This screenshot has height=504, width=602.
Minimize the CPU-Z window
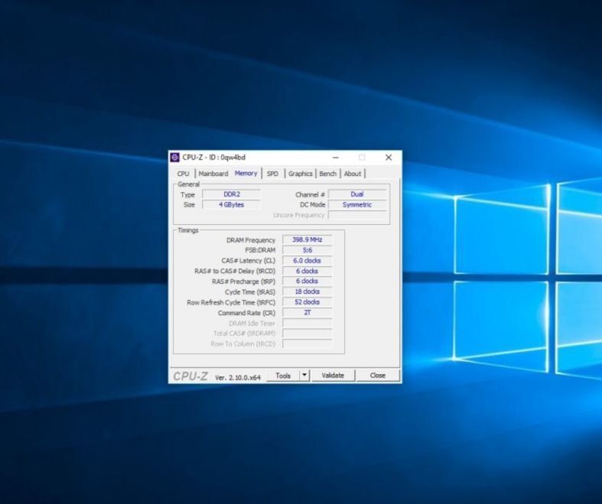[x=335, y=158]
